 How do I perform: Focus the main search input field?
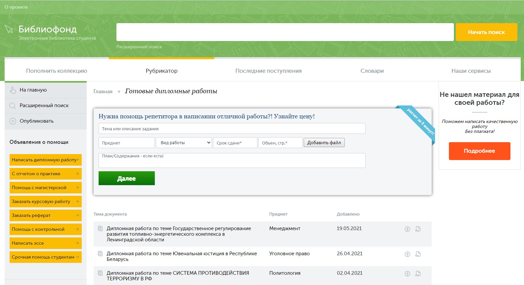(285, 32)
